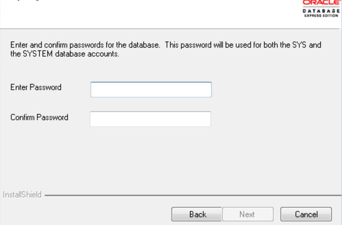Click the Enter Password label

36,87
